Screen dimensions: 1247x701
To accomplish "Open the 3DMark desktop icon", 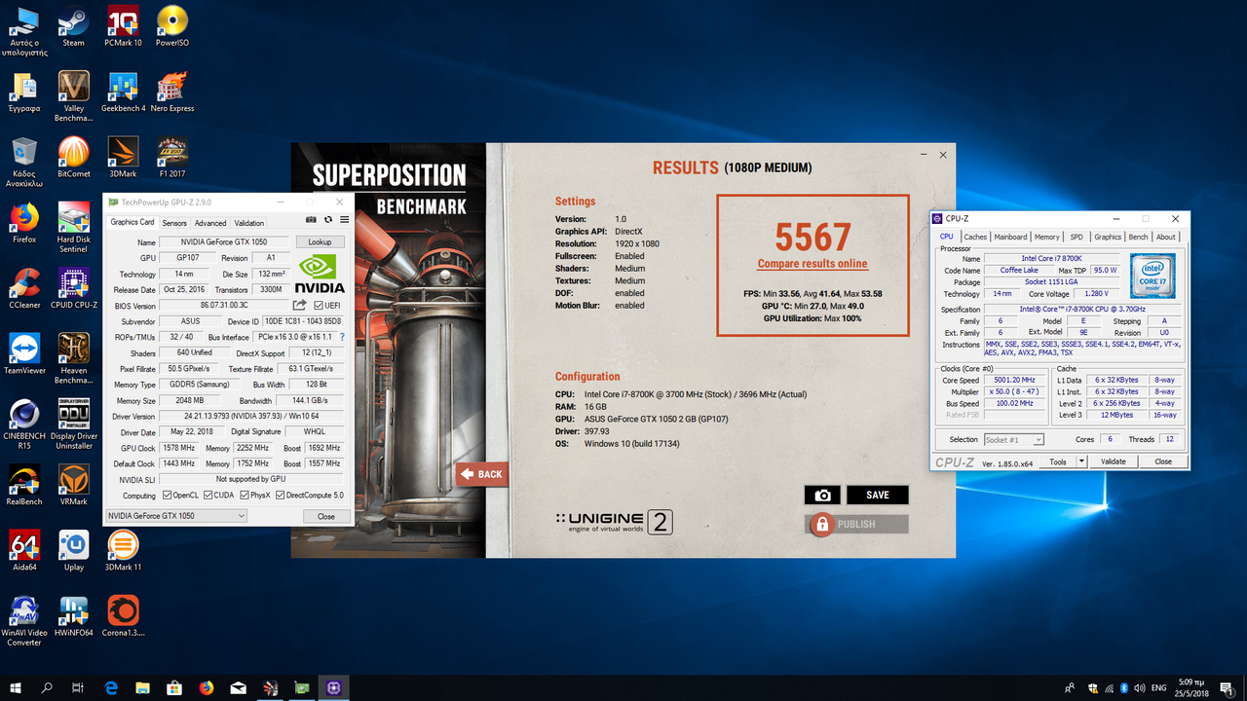I will click(123, 157).
